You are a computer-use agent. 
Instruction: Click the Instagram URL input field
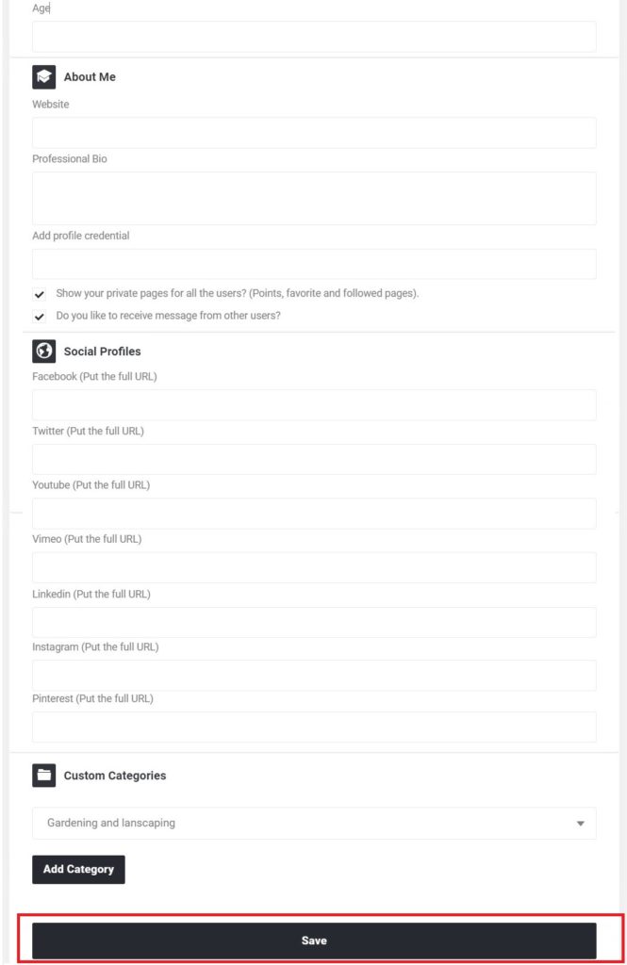[x=314, y=675]
